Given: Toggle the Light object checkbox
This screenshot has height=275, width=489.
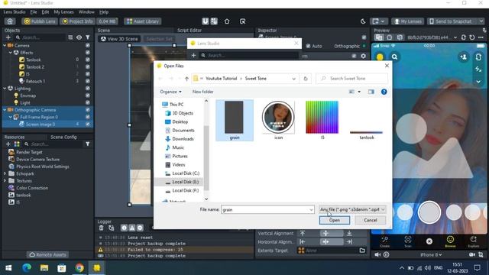Looking at the screenshot, I should (x=88, y=102).
